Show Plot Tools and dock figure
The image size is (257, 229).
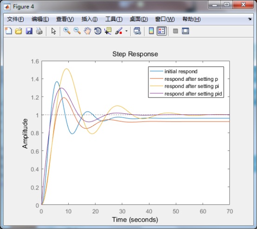click(186, 31)
